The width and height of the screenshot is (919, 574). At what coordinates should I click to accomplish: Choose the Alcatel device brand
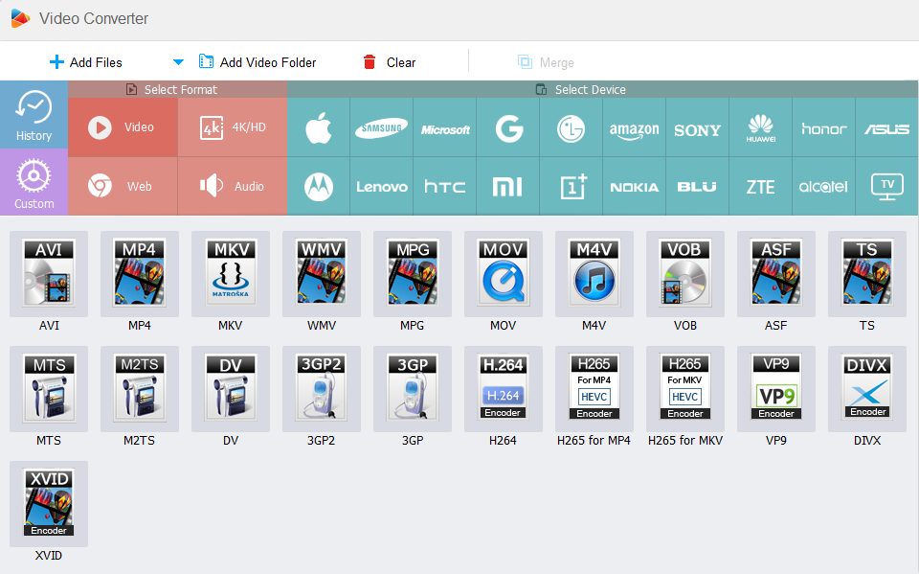[824, 187]
